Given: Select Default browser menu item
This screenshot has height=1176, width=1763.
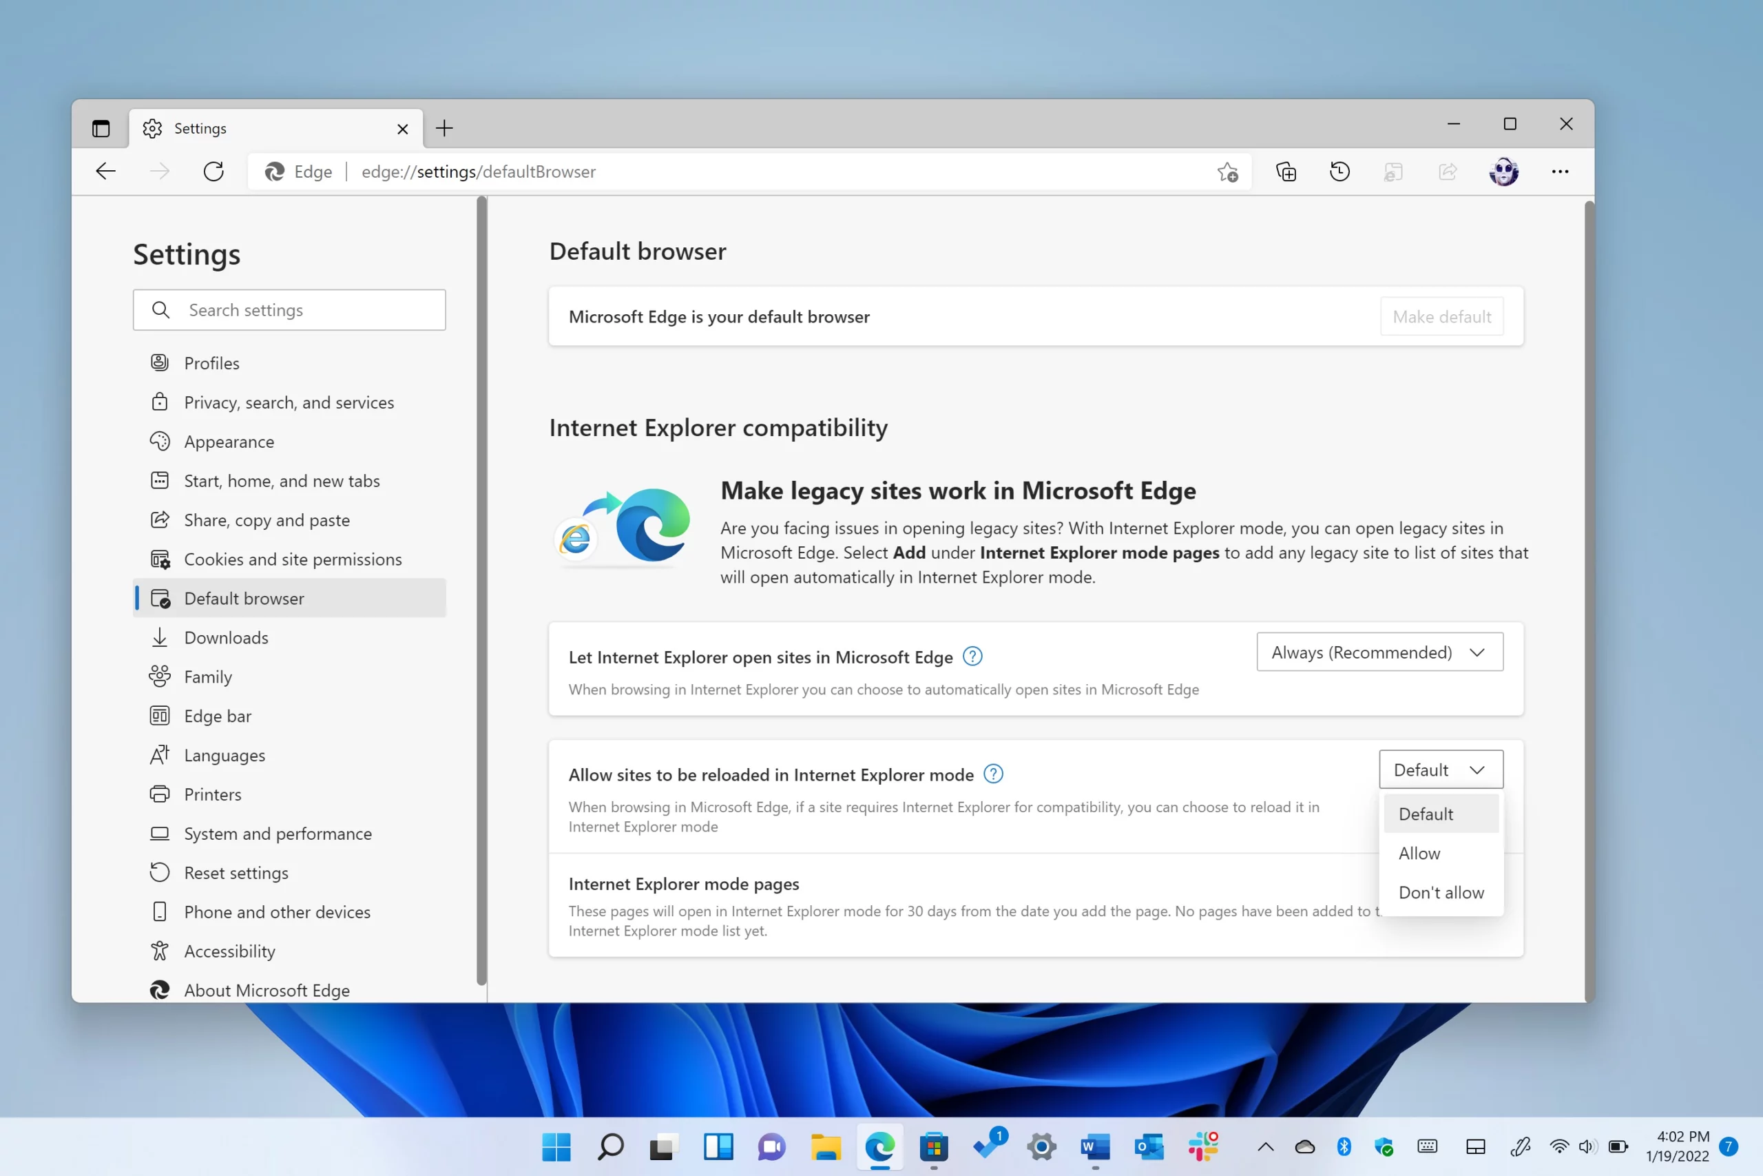Looking at the screenshot, I should tap(244, 597).
